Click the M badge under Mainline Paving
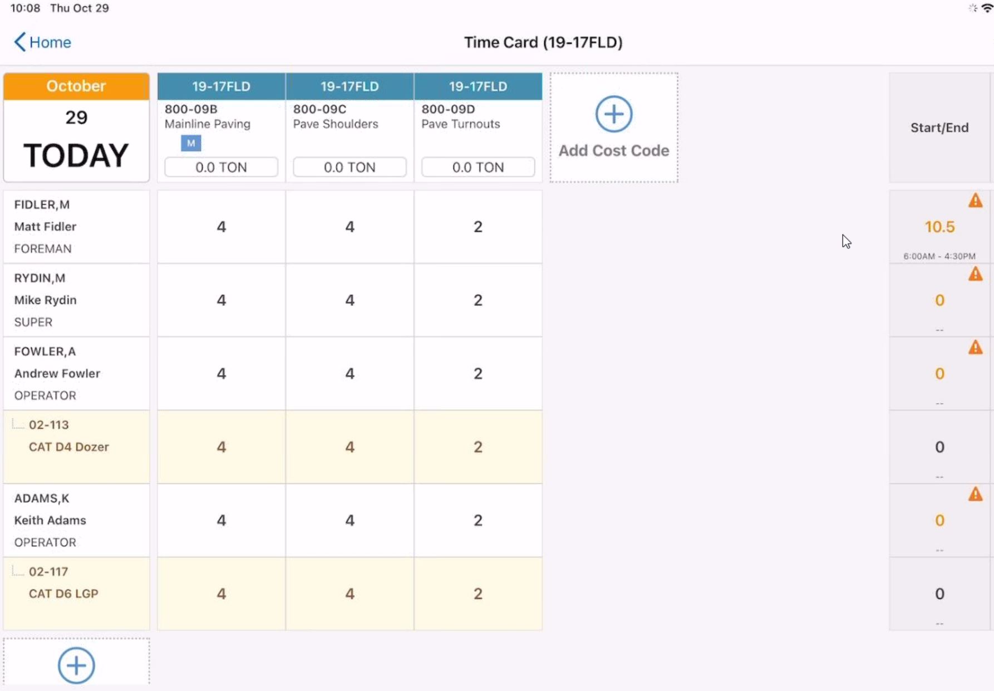 191,143
